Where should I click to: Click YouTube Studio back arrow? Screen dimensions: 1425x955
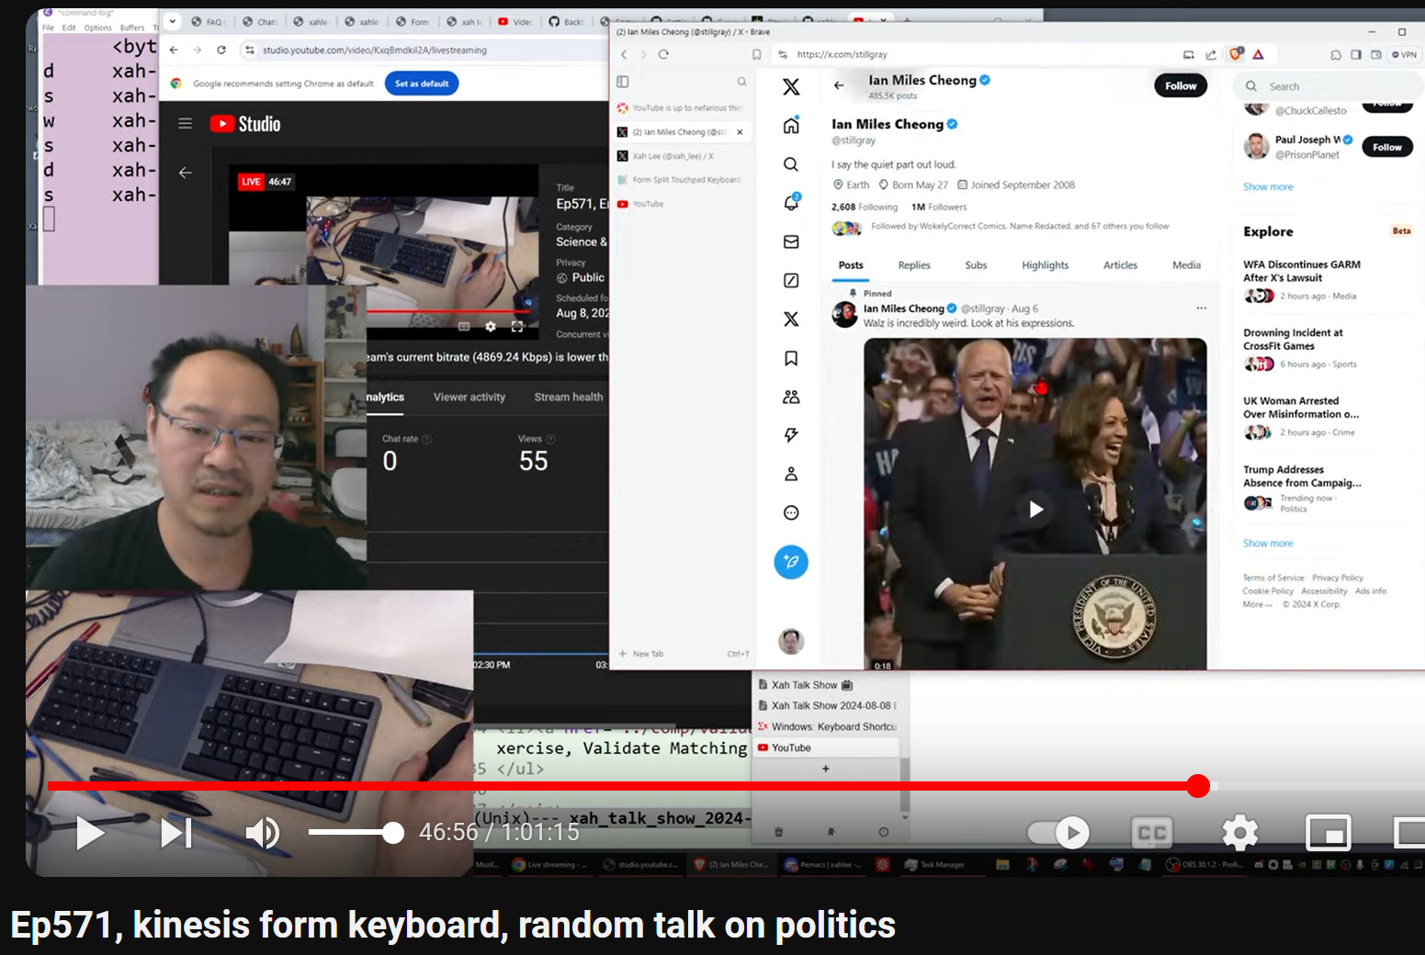click(x=185, y=172)
